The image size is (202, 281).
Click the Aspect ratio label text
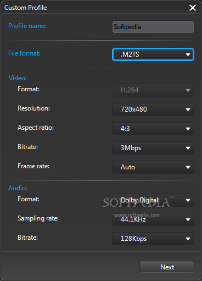36,128
